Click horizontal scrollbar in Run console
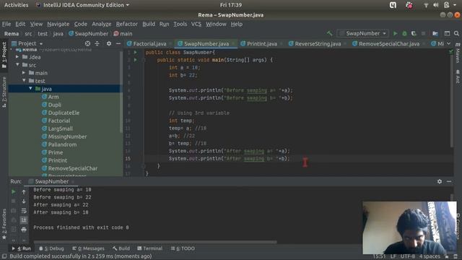 [155, 243]
